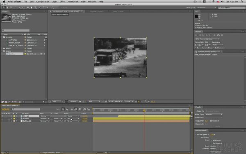Click the volume icon in the menu bar
The image size is (246, 154).
222,2
